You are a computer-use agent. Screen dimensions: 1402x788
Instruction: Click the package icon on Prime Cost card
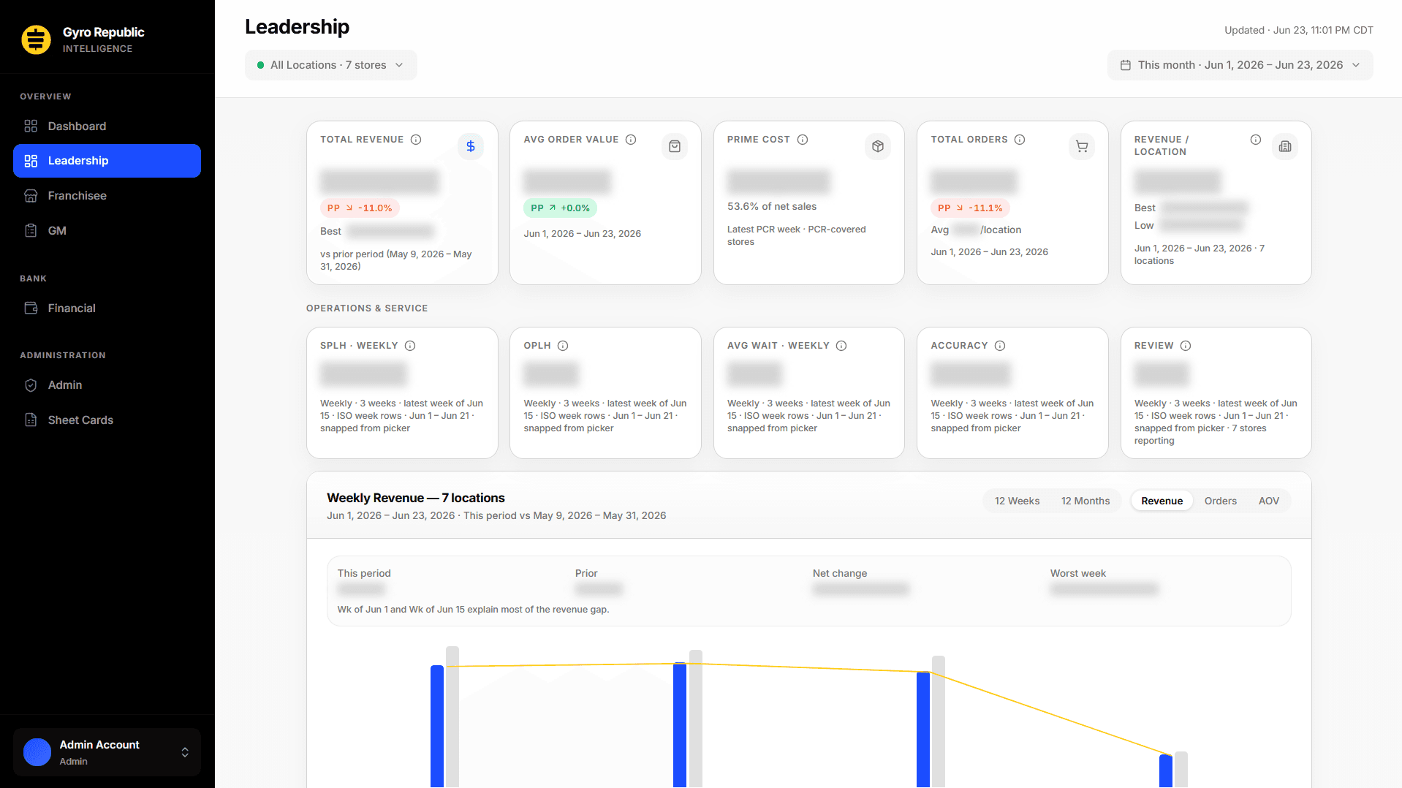pyautogui.click(x=878, y=146)
